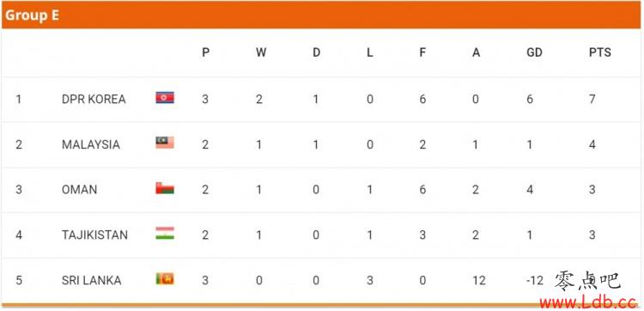Open the SRI LANKA team entry
The width and height of the screenshot is (644, 311).
pos(92,281)
